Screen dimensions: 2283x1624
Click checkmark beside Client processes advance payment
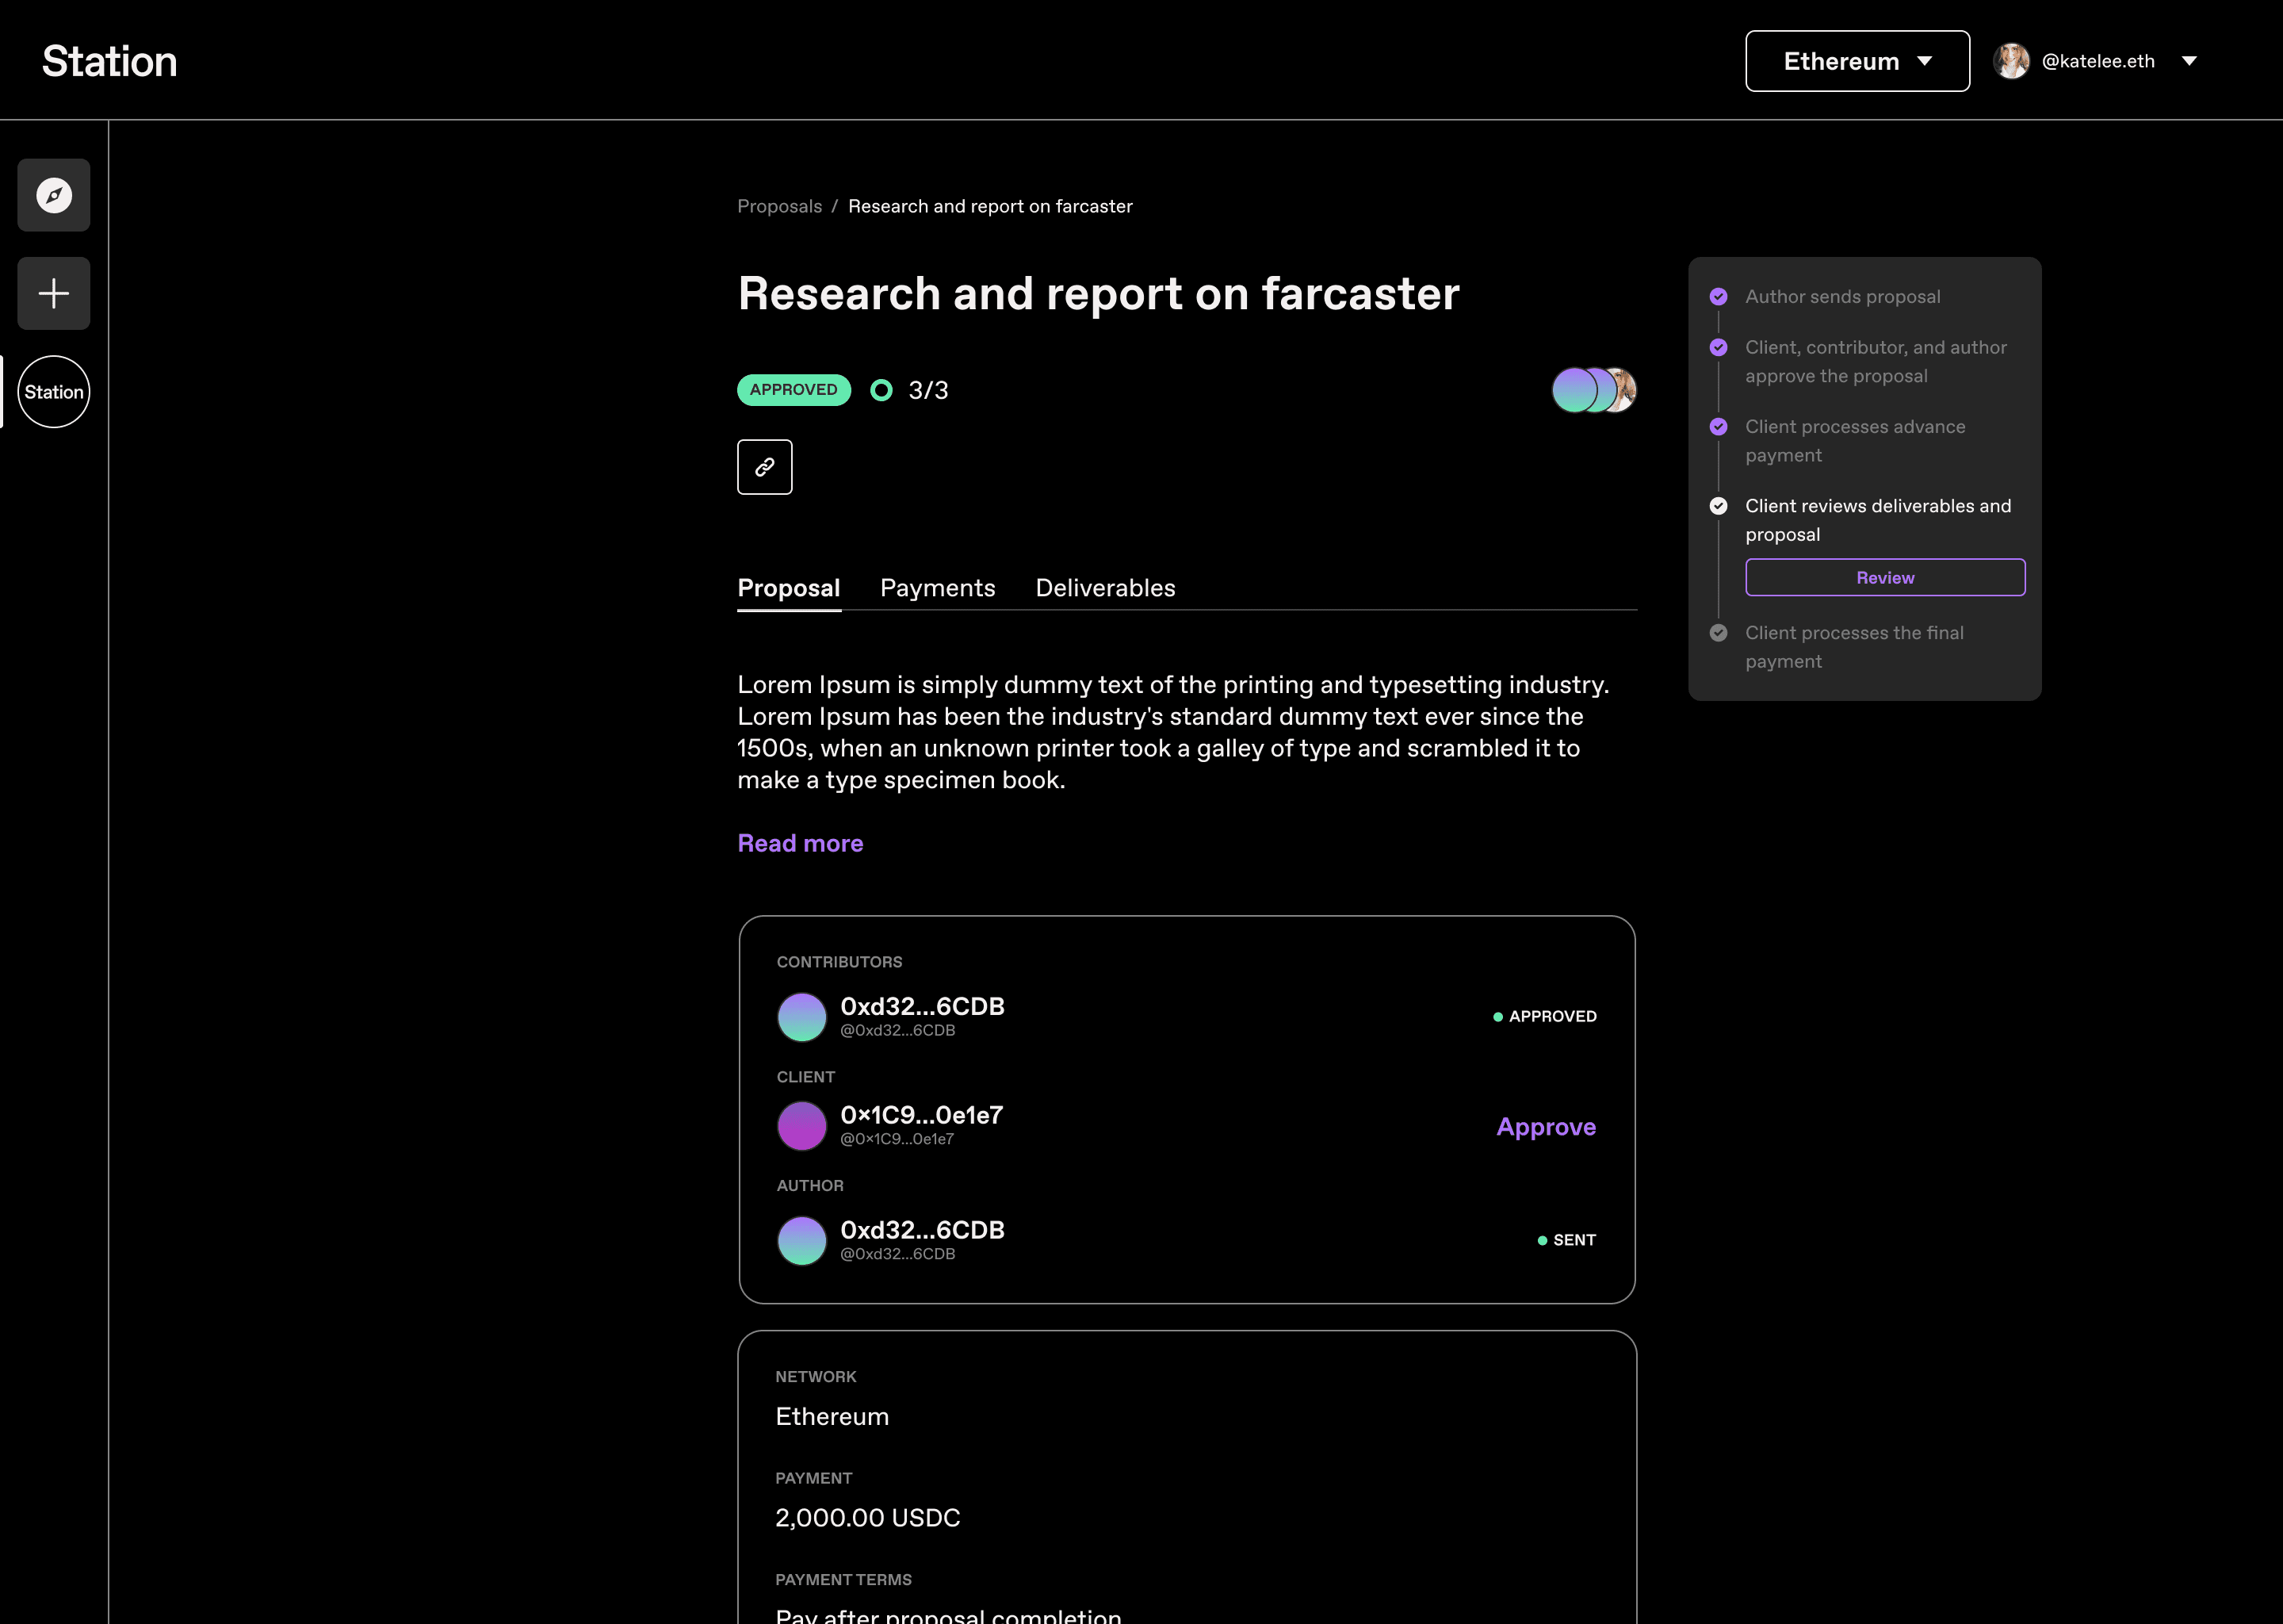1719,427
